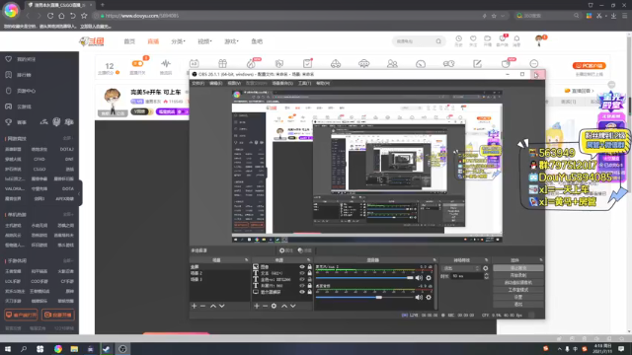Click the user avatar in Douyu header
The width and height of the screenshot is (632, 355).
[539, 39]
